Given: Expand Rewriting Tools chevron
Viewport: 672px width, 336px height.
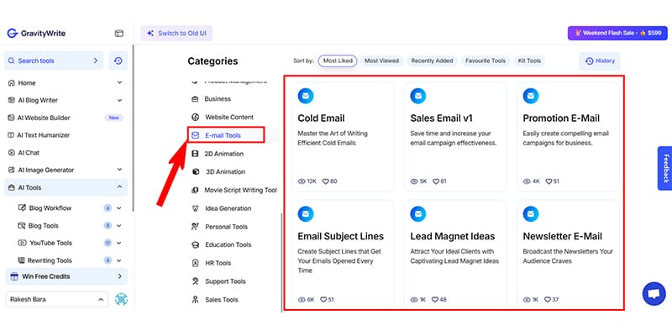Looking at the screenshot, I should pos(119,260).
